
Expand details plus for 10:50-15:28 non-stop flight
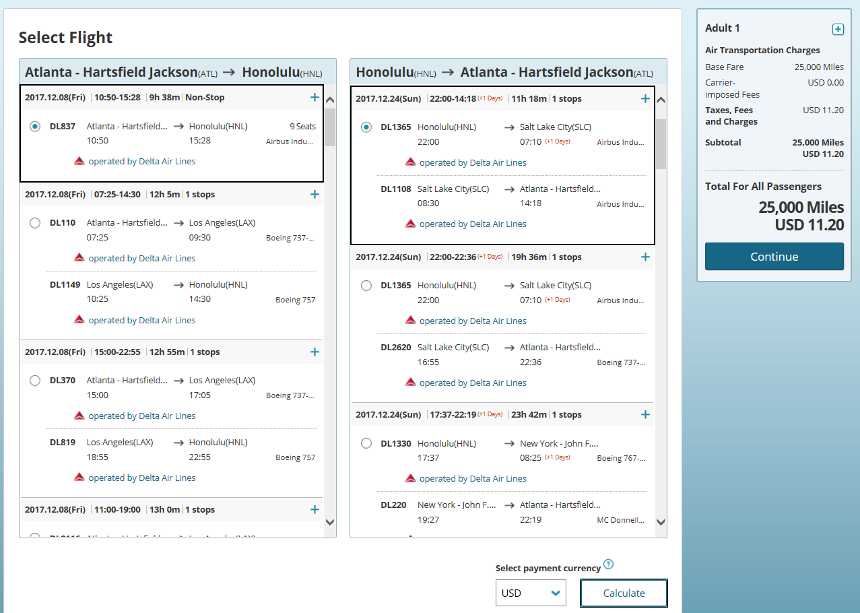[x=315, y=97]
